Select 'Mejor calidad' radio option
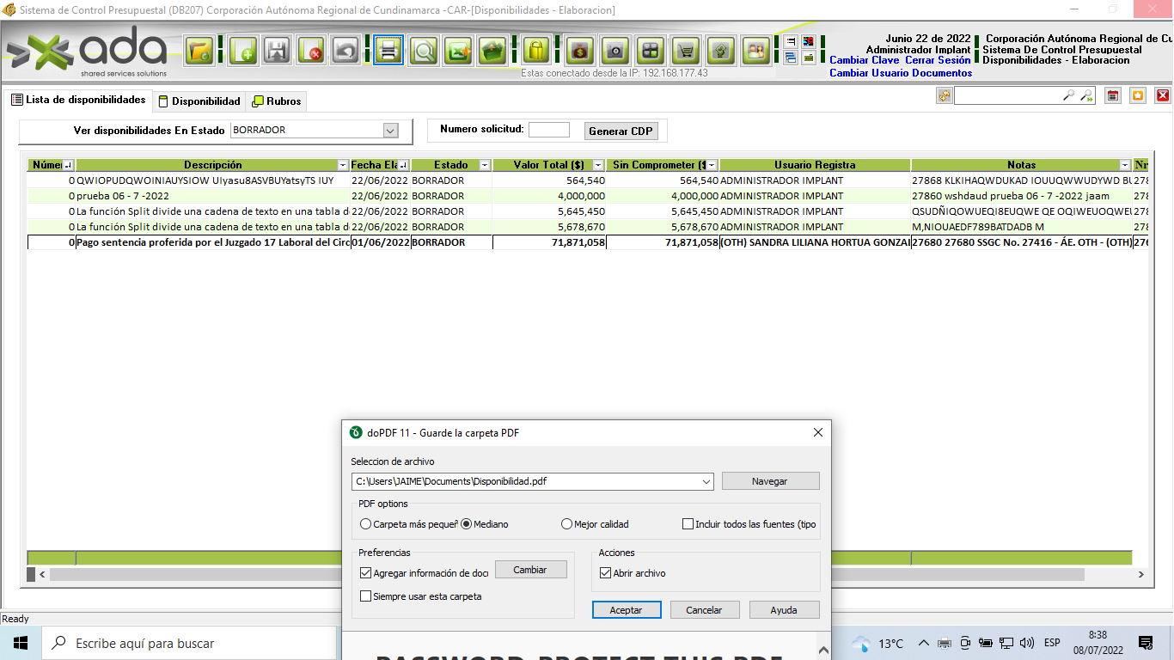The height and width of the screenshot is (660, 1174). click(x=566, y=524)
